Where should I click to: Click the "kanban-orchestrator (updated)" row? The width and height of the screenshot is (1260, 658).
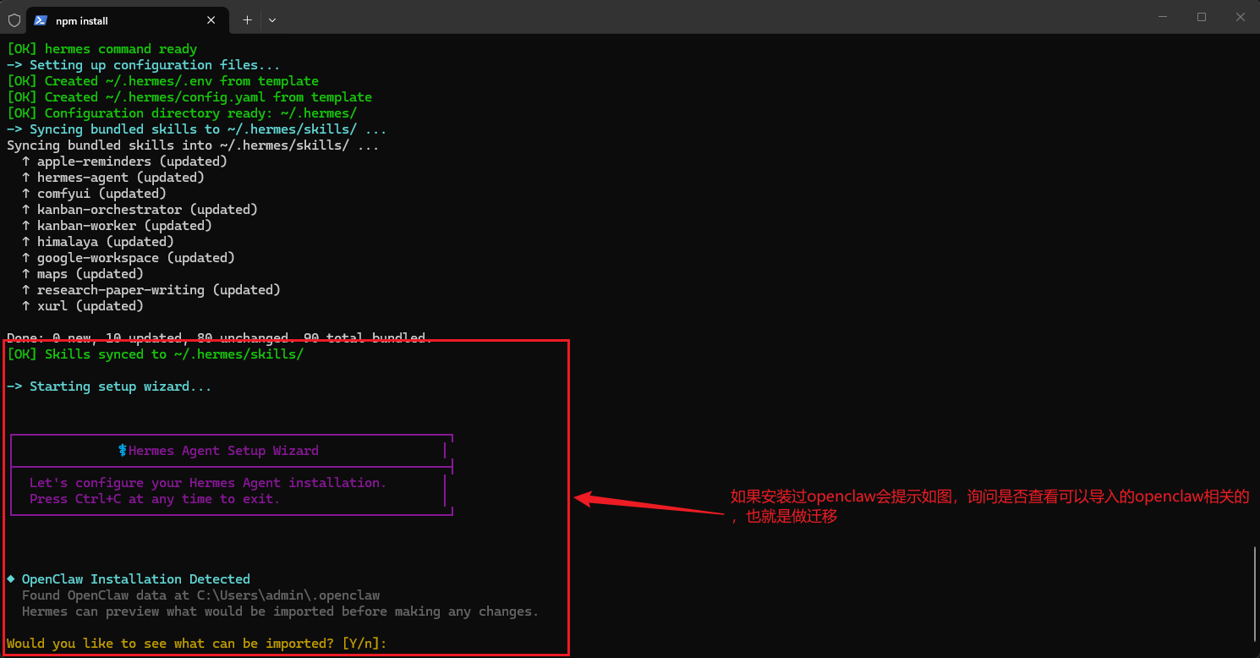(140, 210)
